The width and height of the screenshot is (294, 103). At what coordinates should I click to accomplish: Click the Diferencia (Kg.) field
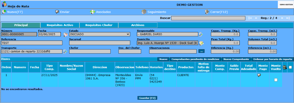[x=225, y=51]
